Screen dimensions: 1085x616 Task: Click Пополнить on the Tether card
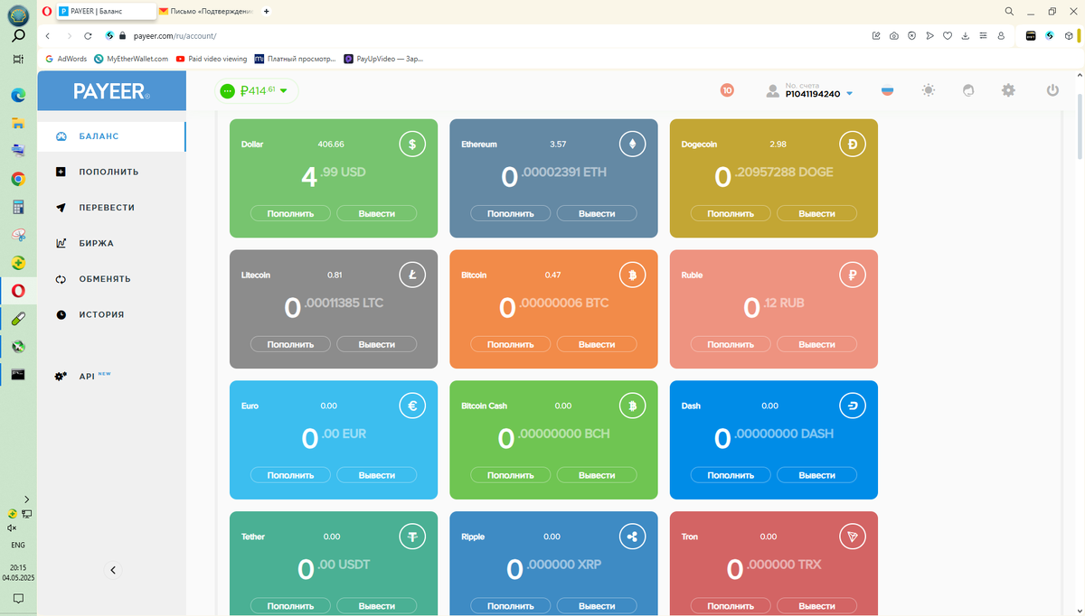(x=290, y=606)
